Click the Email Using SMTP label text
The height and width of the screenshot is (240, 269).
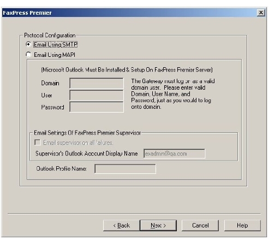(x=56, y=44)
